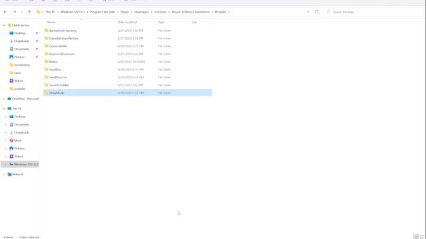426x239 pixels.
Task: Sort by the Type column header
Action: pos(161,22)
